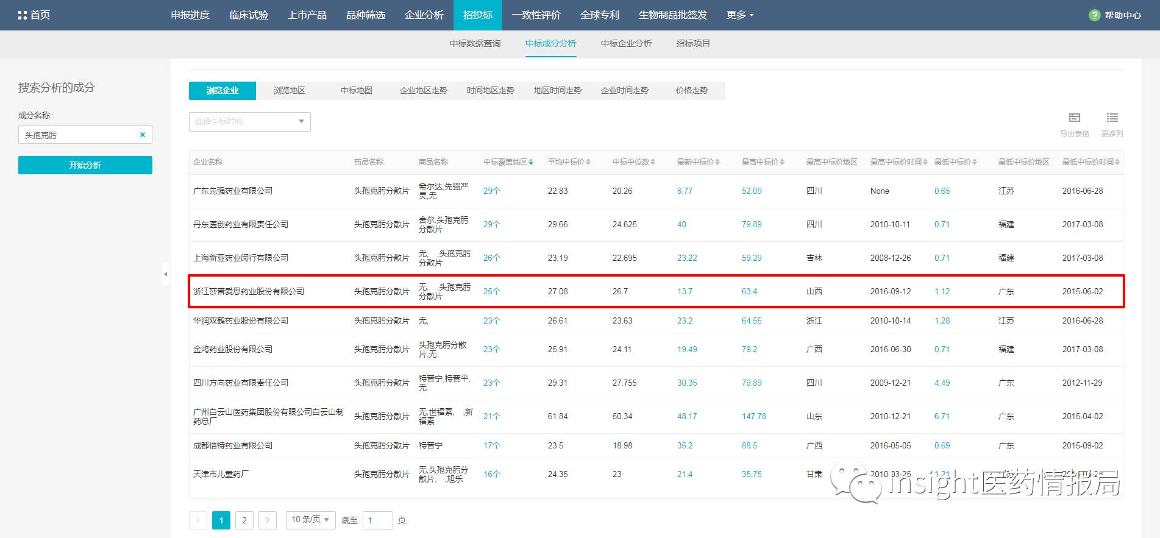Expand the 更多 navigation menu
Screen dimensions: 1160x538
click(x=739, y=15)
